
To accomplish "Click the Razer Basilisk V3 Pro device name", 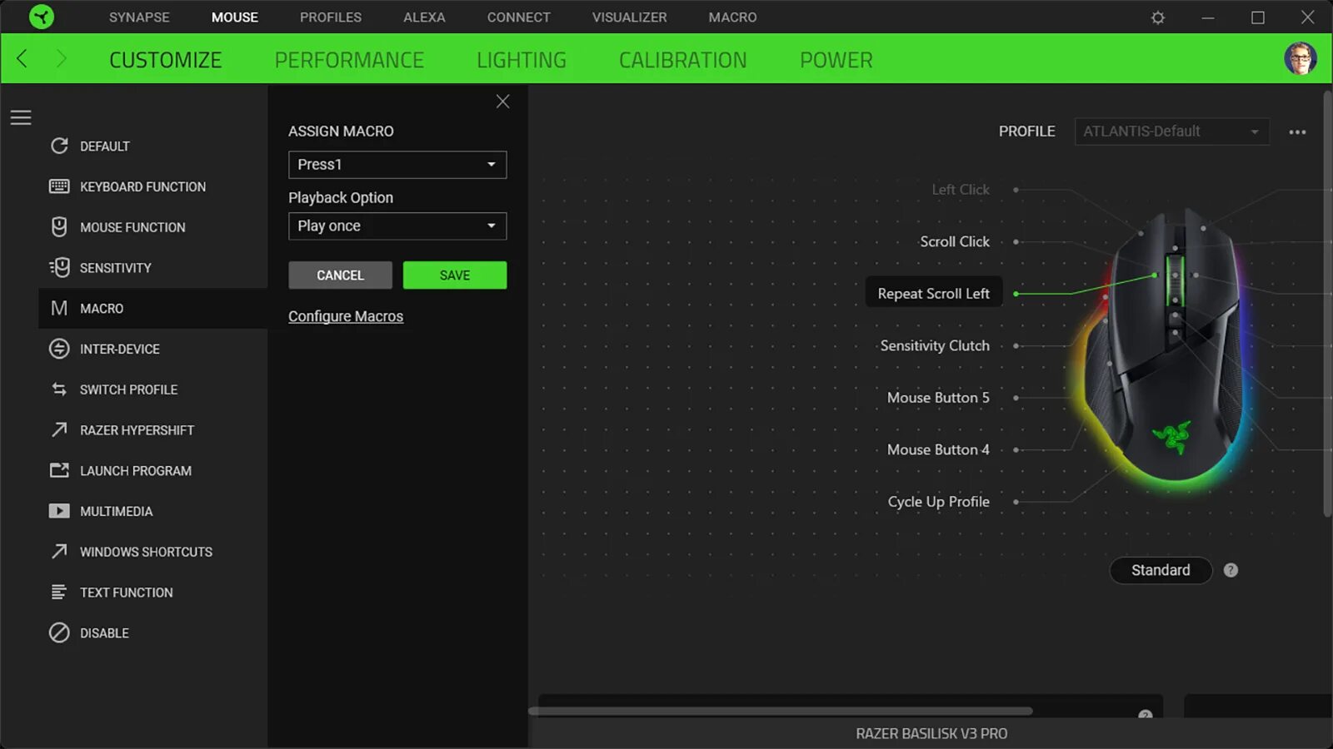I will click(x=931, y=734).
